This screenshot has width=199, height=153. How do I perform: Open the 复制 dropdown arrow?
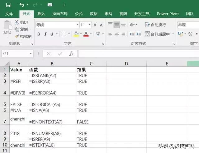(x=31, y=29)
